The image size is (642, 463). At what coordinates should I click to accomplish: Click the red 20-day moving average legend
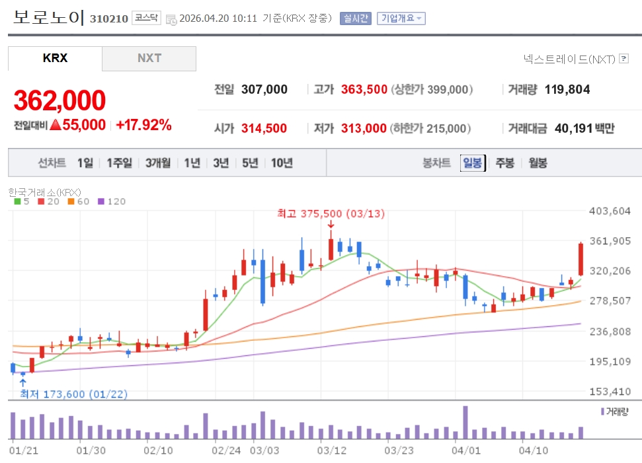(x=40, y=201)
